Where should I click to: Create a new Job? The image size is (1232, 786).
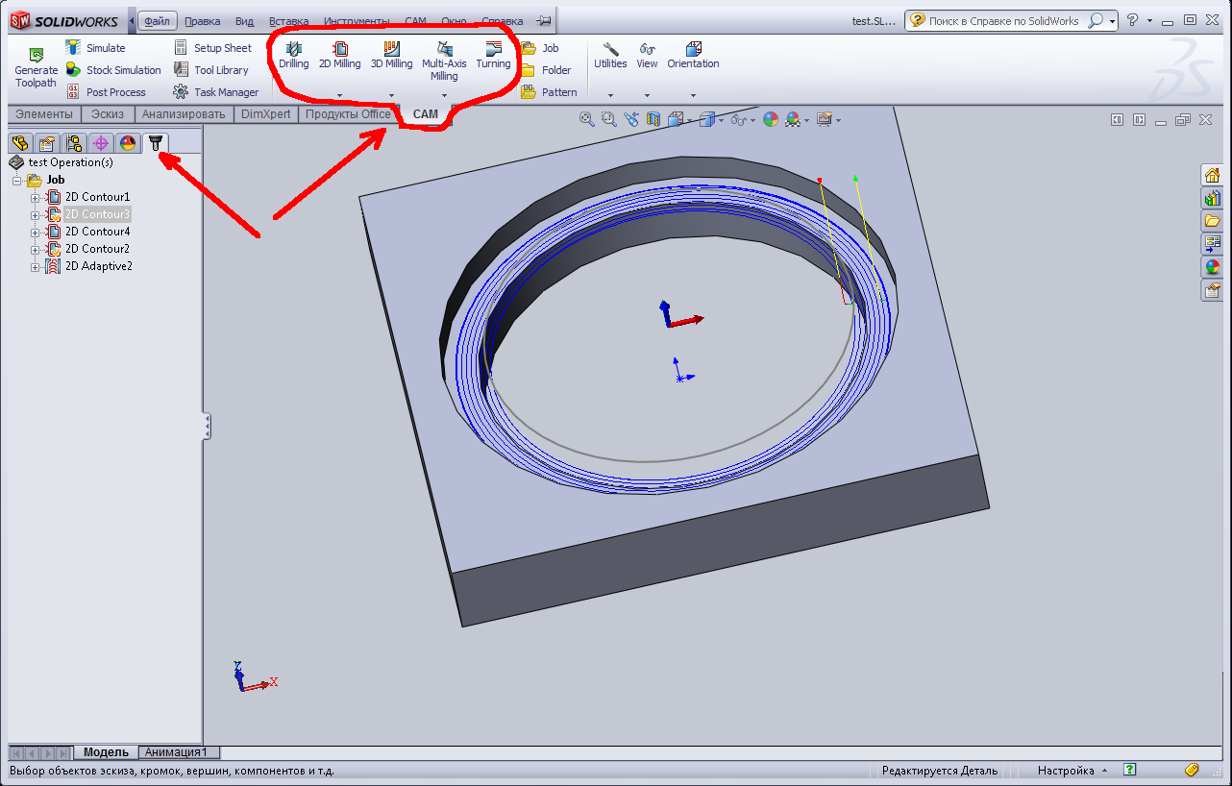pyautogui.click(x=540, y=48)
